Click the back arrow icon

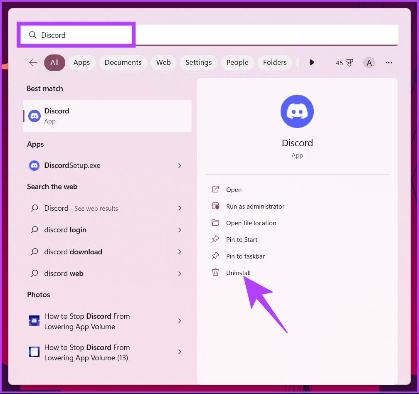click(33, 62)
